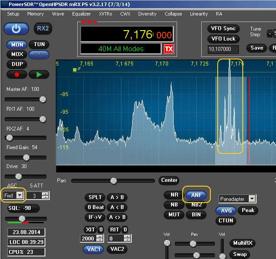This screenshot has width=276, height=259.
Task: Open the Wave menu
Action: coord(58,14)
